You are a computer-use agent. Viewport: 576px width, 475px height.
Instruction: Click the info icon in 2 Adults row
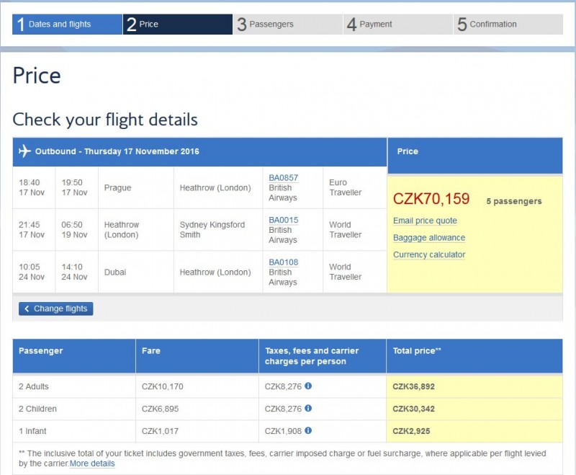[308, 386]
